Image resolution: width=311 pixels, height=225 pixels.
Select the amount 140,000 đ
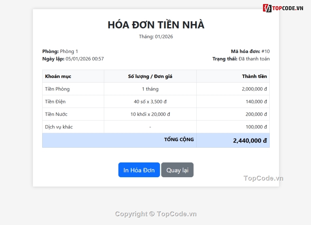click(x=256, y=102)
